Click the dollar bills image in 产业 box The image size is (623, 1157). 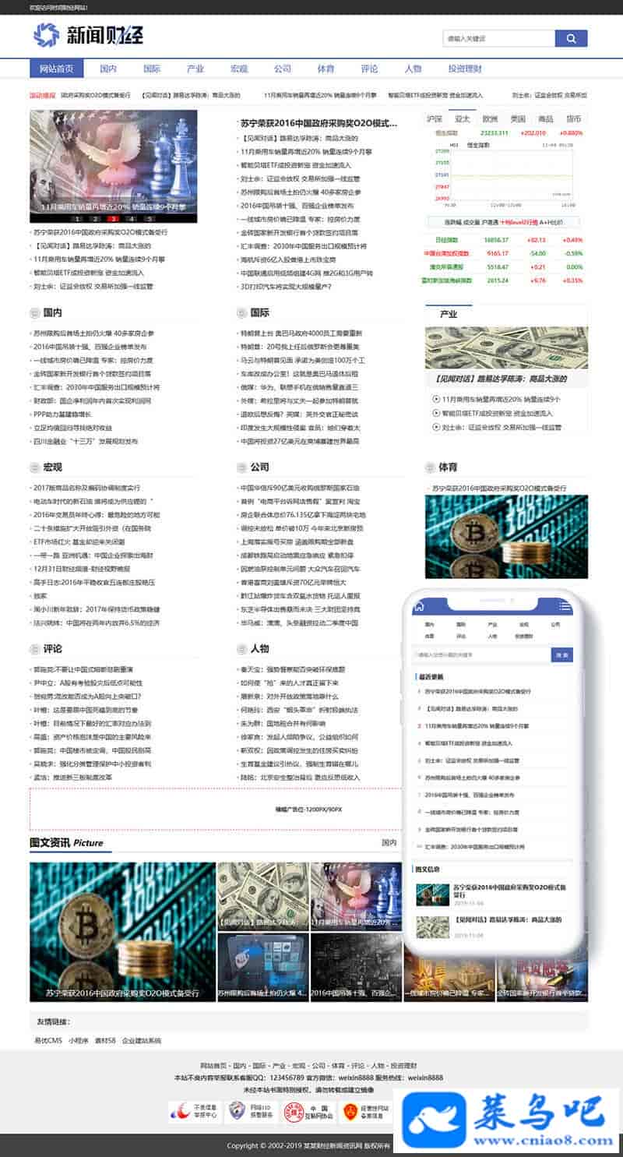click(x=506, y=347)
